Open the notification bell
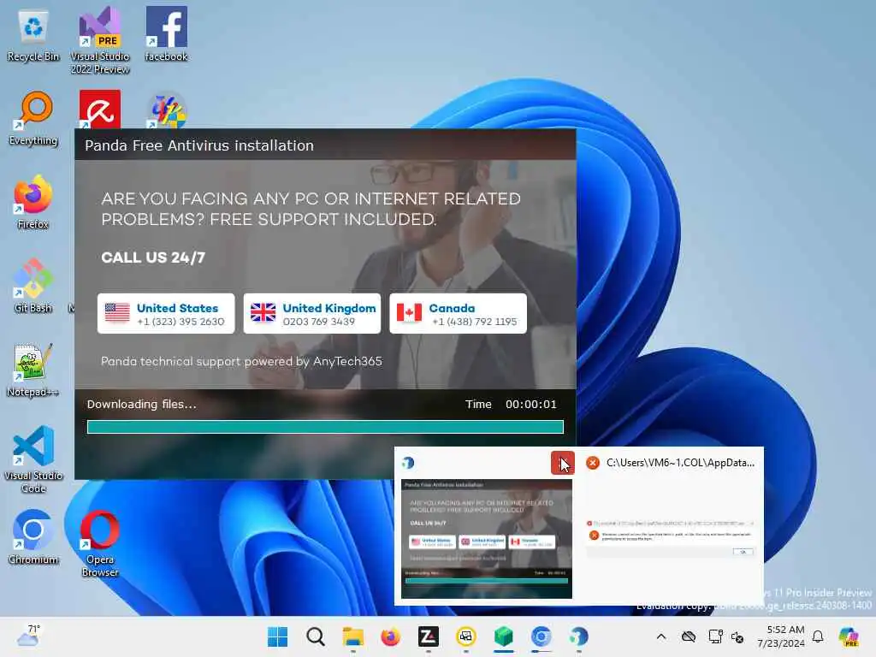 pos(818,636)
